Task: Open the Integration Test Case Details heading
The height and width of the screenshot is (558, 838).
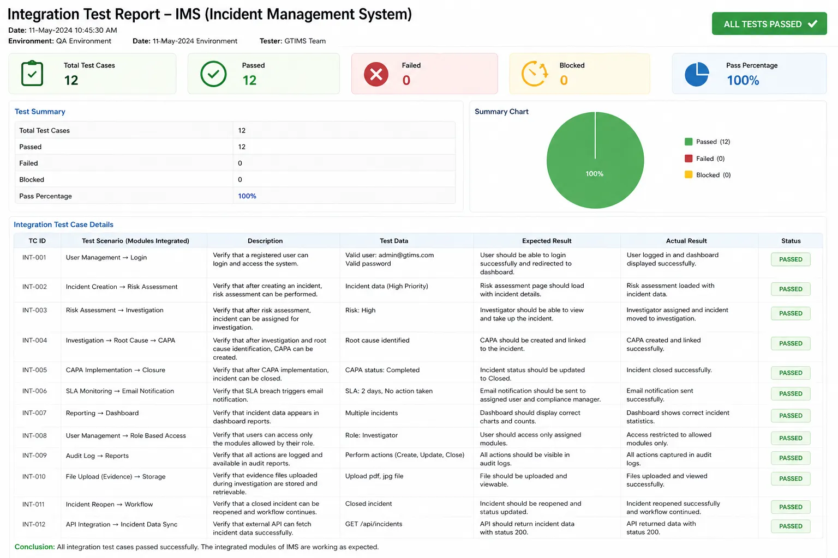Action: coord(63,225)
